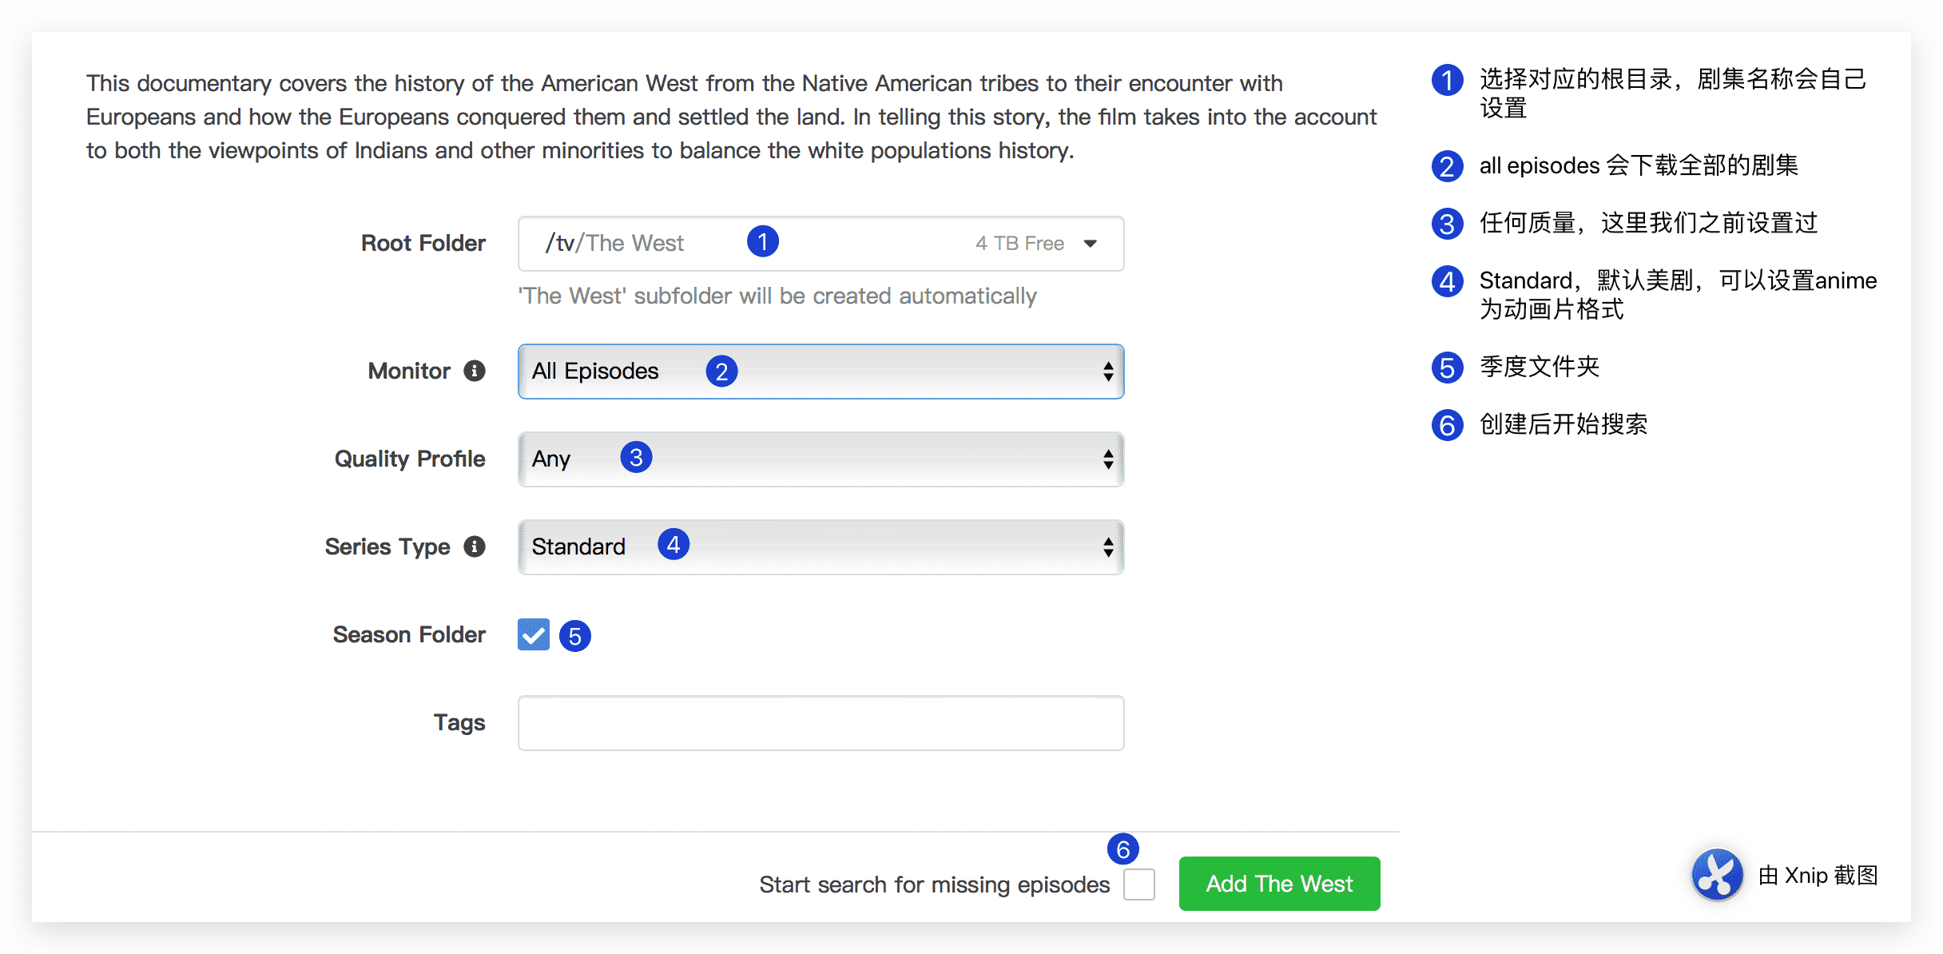The width and height of the screenshot is (1943, 954).
Task: Expand the Series Type Standard dropdown
Action: click(821, 547)
